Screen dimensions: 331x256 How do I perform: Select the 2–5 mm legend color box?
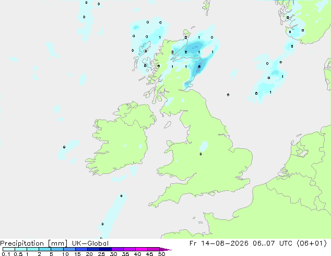[x=45, y=249]
